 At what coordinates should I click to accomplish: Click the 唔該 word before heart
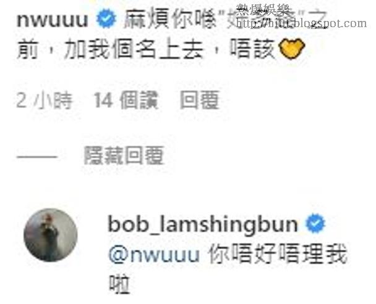tap(252, 49)
